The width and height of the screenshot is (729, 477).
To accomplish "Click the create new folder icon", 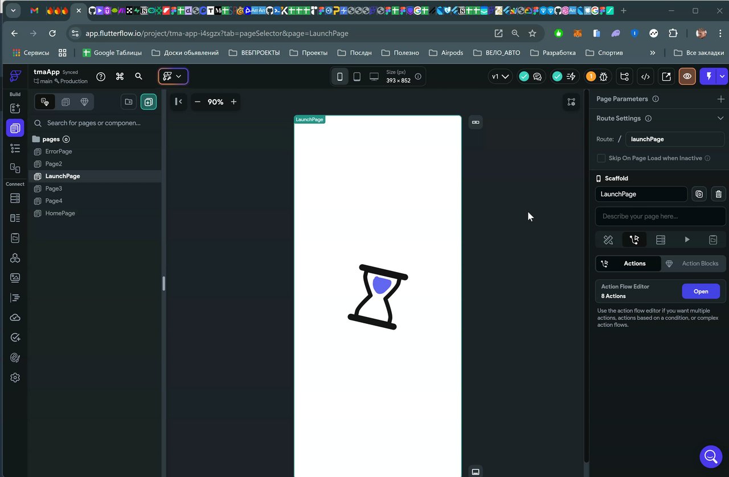I will point(129,102).
